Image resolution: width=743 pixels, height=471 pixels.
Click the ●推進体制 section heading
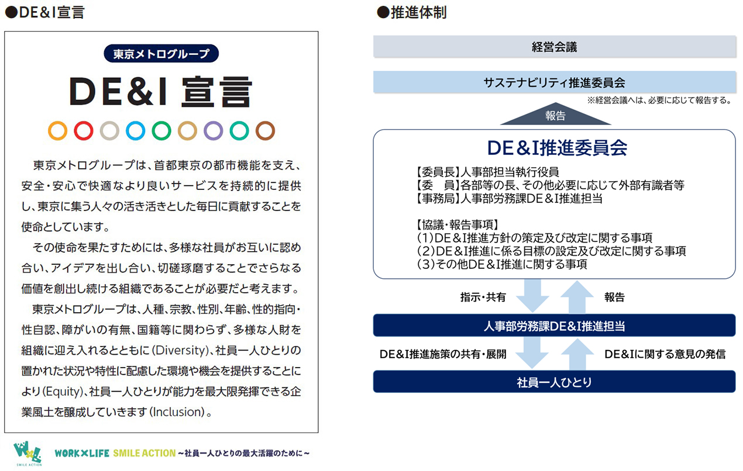pyautogui.click(x=412, y=12)
